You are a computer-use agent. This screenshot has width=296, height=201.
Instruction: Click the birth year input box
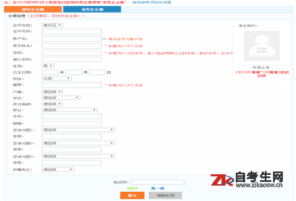click(50, 72)
